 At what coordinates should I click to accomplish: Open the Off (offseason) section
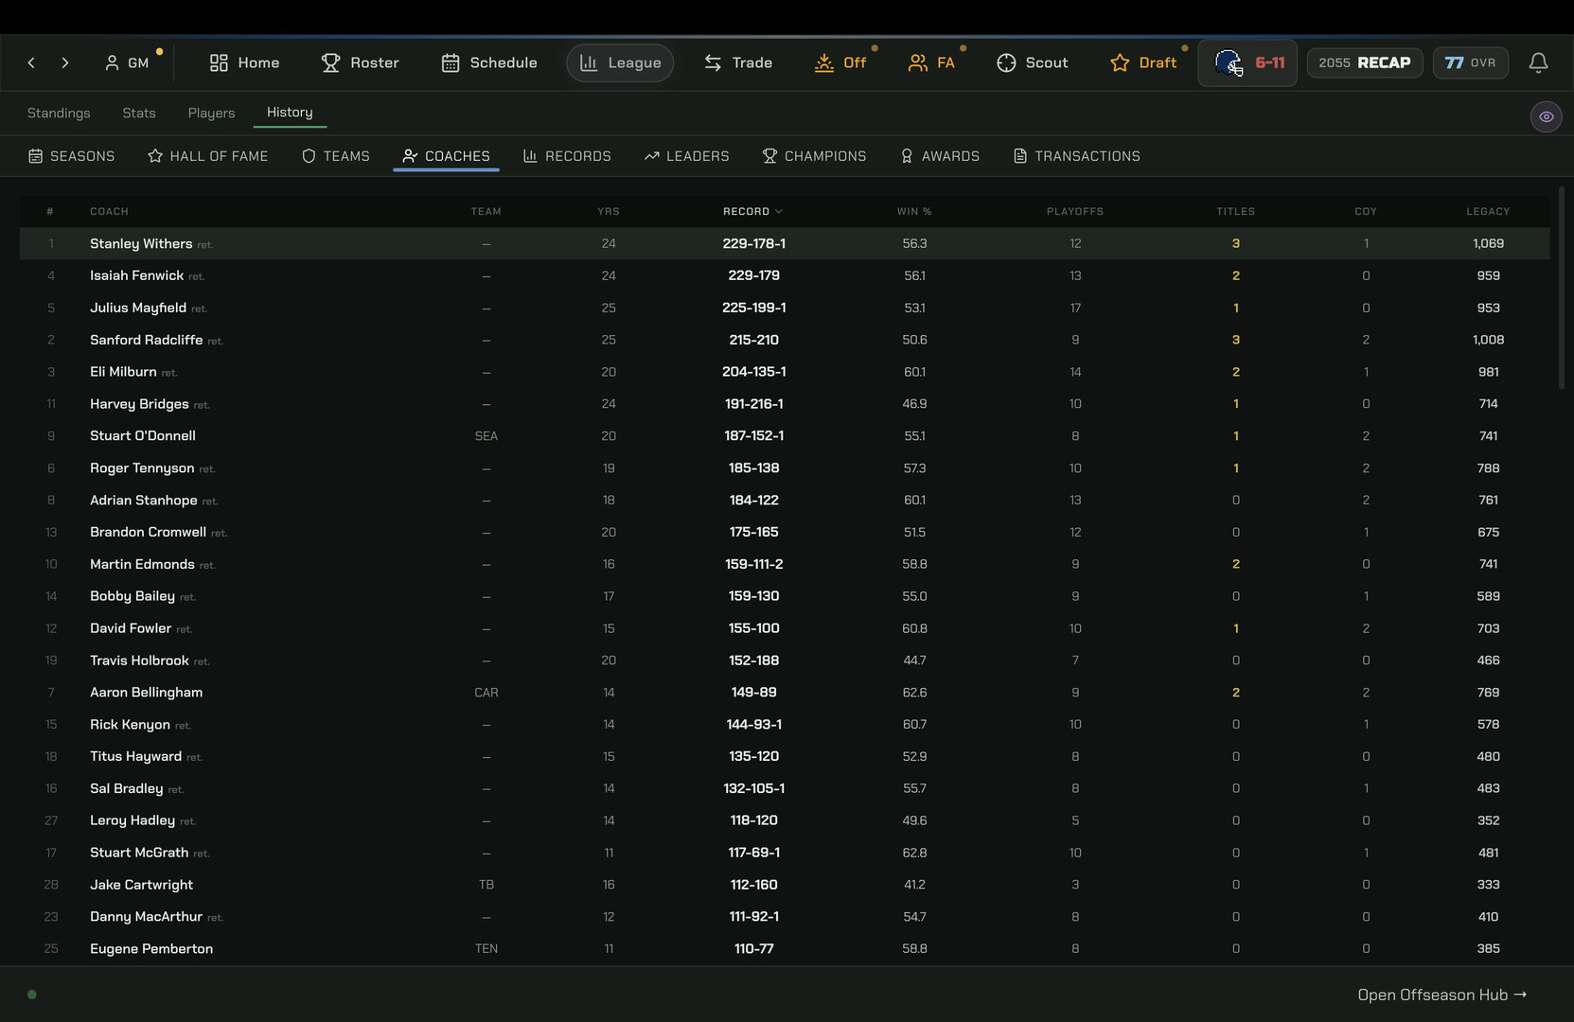coord(840,62)
